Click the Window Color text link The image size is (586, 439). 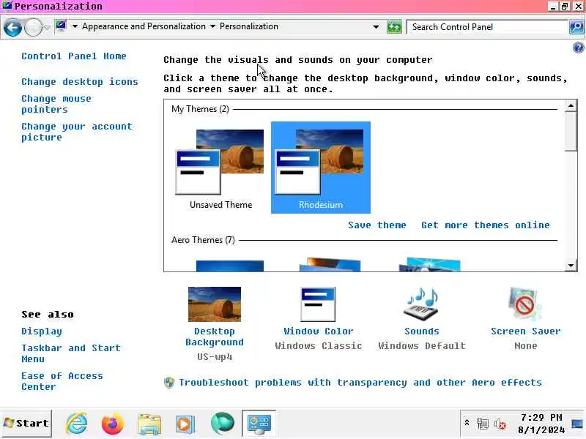(x=318, y=331)
